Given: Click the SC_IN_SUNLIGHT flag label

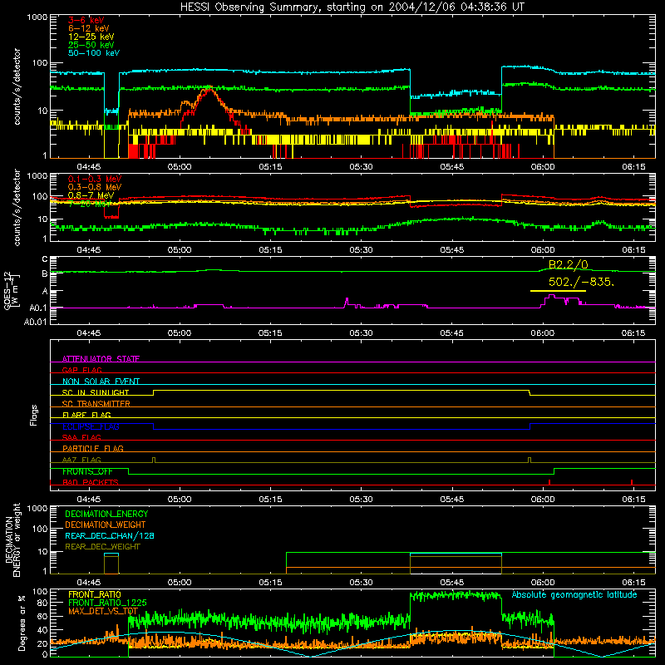Looking at the screenshot, I should tap(96, 392).
